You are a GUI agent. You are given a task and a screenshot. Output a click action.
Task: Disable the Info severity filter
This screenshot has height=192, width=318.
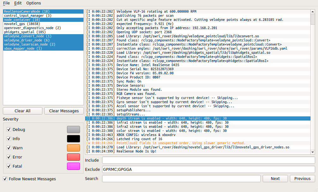pos(9,139)
